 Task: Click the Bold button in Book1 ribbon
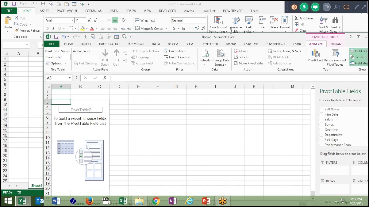pyautogui.click(x=47, y=28)
